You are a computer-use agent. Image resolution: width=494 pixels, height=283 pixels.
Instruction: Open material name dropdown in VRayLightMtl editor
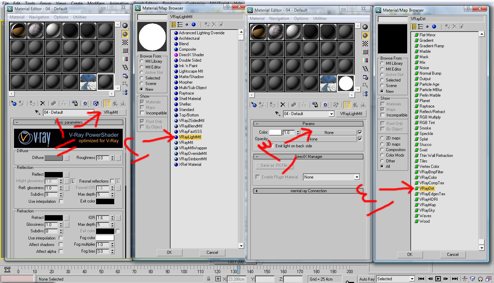click(331, 114)
